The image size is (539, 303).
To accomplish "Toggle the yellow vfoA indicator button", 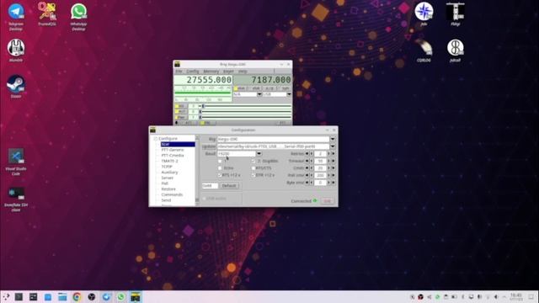I will (x=239, y=88).
